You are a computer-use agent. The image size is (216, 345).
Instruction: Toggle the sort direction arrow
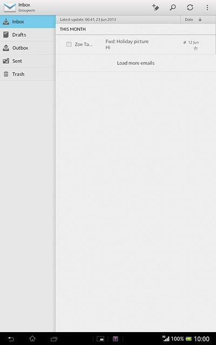click(200, 19)
